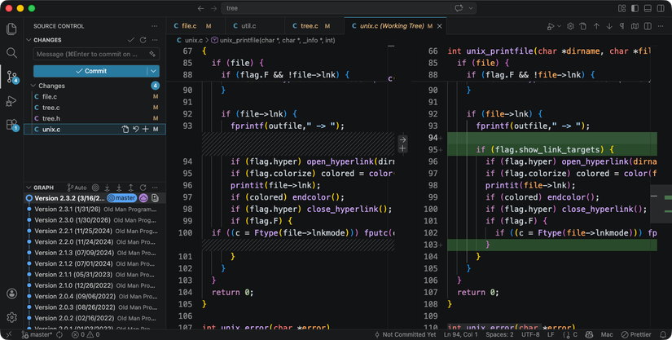
Task: Customize layout icon in title bar
Action: tap(621, 8)
